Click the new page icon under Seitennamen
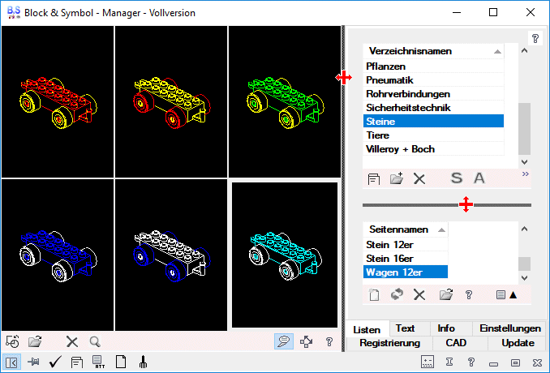This screenshot has height=373, width=550. point(374,295)
